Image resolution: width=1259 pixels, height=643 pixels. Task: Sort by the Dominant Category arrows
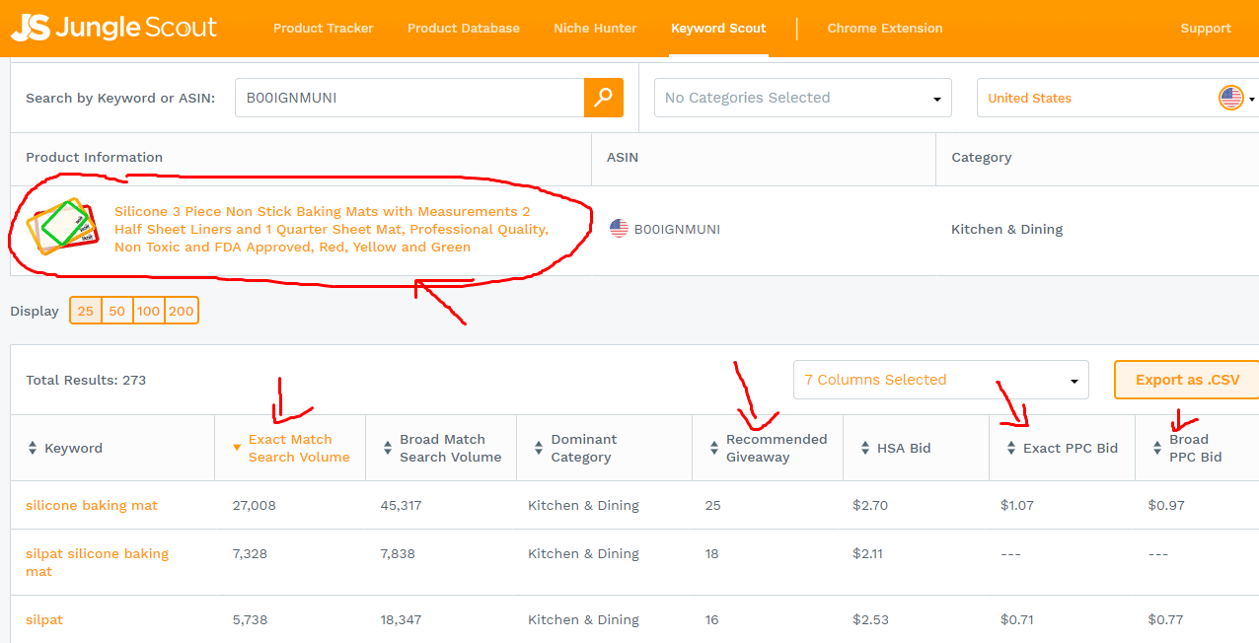(x=538, y=448)
